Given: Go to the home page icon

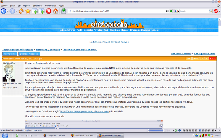Looking at the screenshot, I should pos(56,11).
